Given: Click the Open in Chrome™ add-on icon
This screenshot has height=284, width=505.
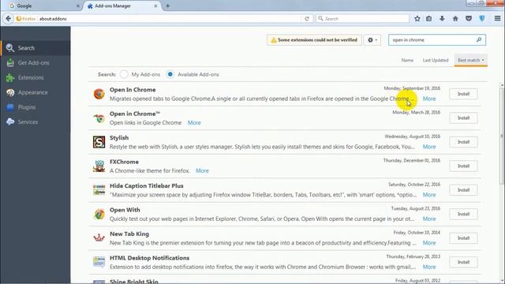Looking at the screenshot, I should pyautogui.click(x=99, y=118).
